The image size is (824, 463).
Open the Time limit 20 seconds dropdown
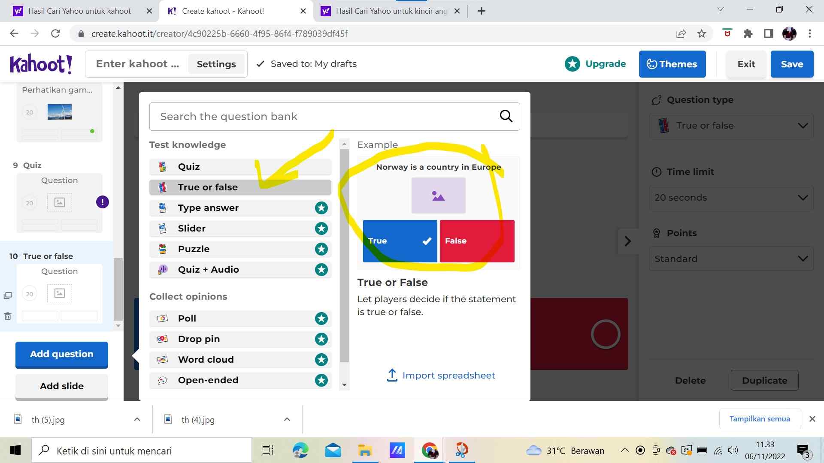pos(731,198)
